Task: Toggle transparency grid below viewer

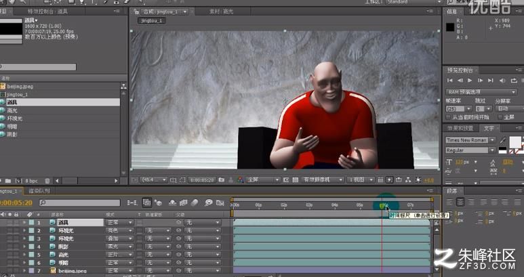Action: (x=296, y=180)
